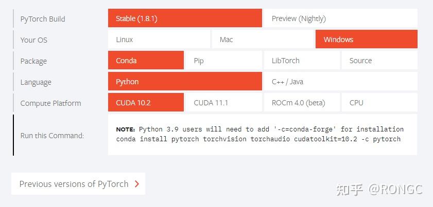Select ROCm 4.0 (beta) platform

pos(302,102)
